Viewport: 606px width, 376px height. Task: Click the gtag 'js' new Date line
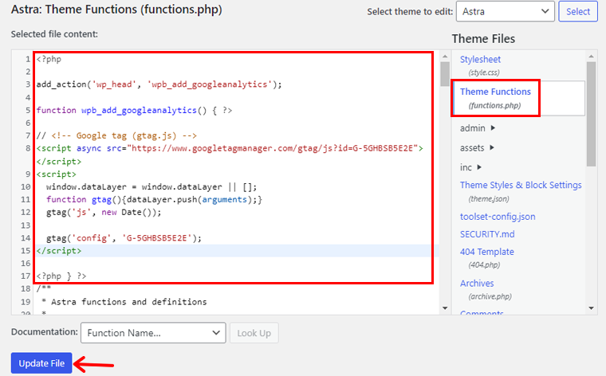tap(104, 213)
